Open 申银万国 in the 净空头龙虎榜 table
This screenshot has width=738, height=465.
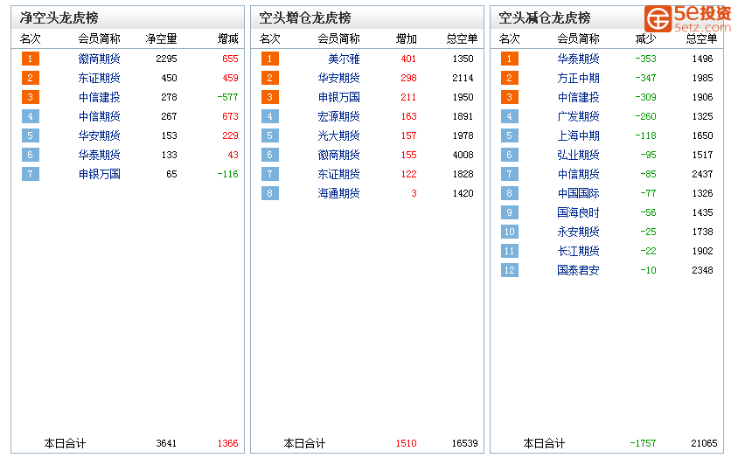pyautogui.click(x=100, y=174)
